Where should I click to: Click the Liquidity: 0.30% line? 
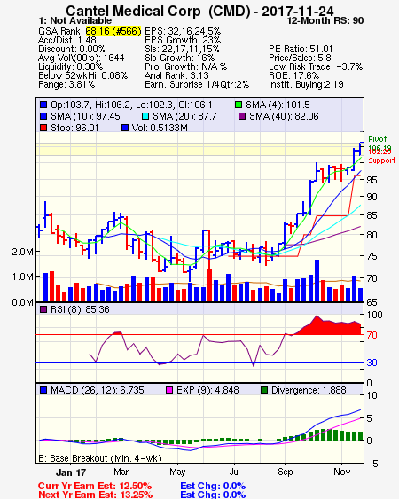click(x=70, y=66)
